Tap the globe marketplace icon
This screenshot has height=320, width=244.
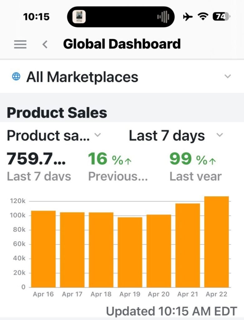click(x=16, y=77)
